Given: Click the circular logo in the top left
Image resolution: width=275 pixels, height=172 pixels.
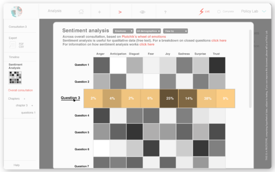Looking at the screenshot, I should click(16, 12).
